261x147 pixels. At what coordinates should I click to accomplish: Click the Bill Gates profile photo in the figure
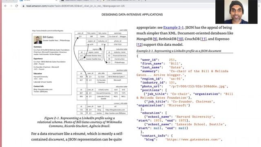(x=38, y=40)
